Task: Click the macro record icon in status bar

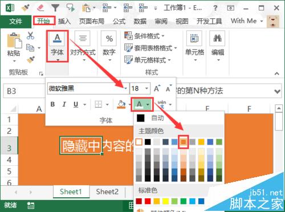Action: click(x=31, y=206)
